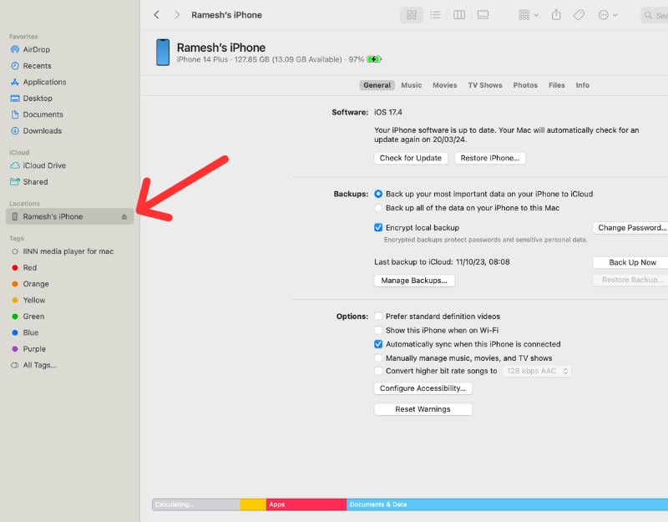
Task: Go back with the left chevron
Action: [x=156, y=15]
